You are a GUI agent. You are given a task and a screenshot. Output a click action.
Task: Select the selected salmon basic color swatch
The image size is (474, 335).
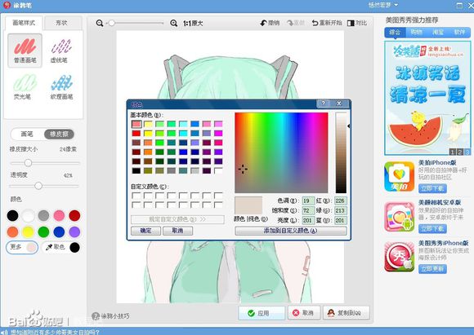coord(136,124)
